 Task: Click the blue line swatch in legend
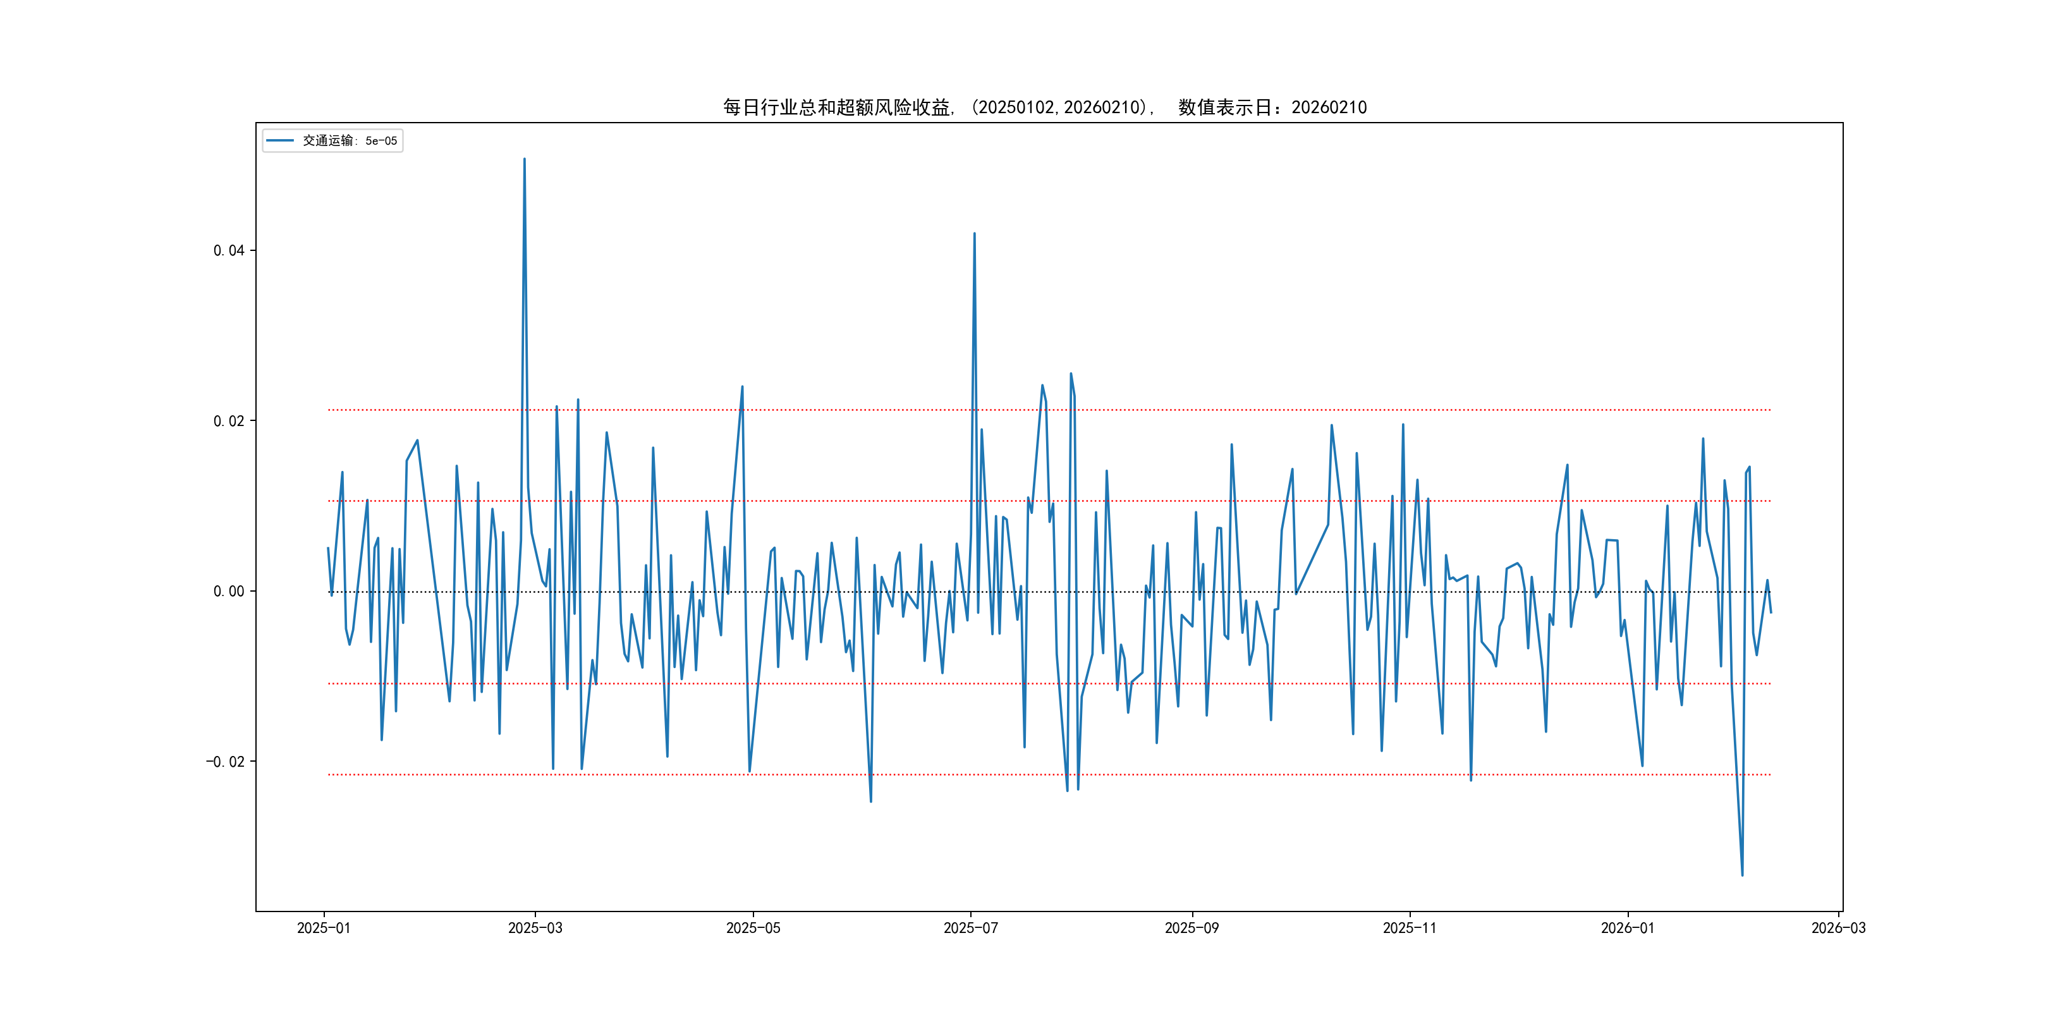pyautogui.click(x=280, y=141)
